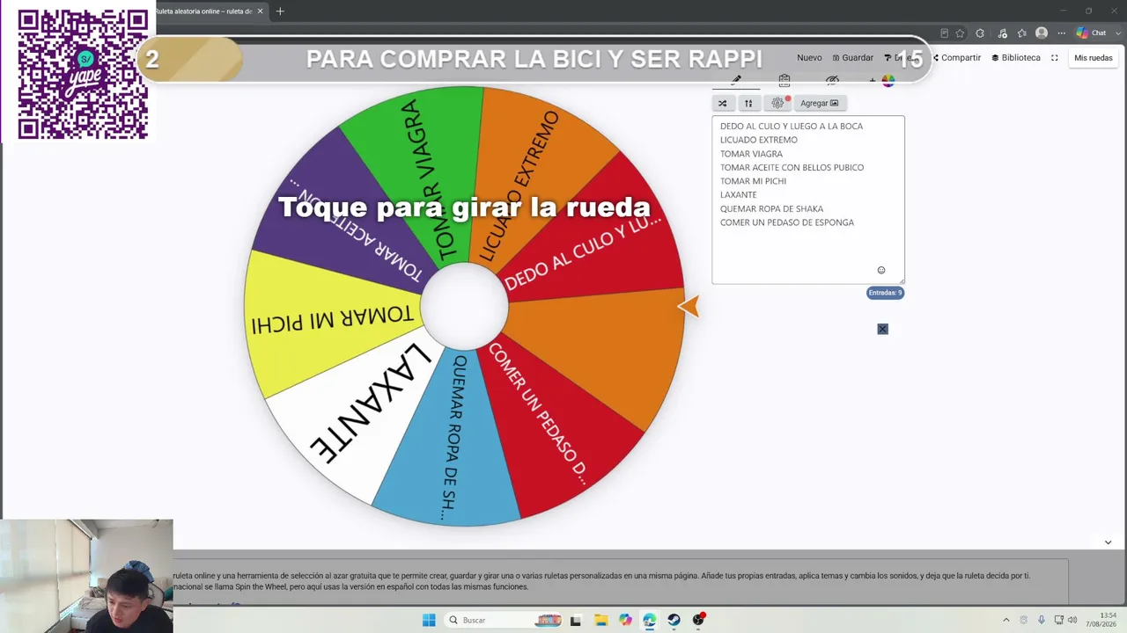Click Nuevo to create a new wheel
This screenshot has width=1127, height=633.
(809, 58)
